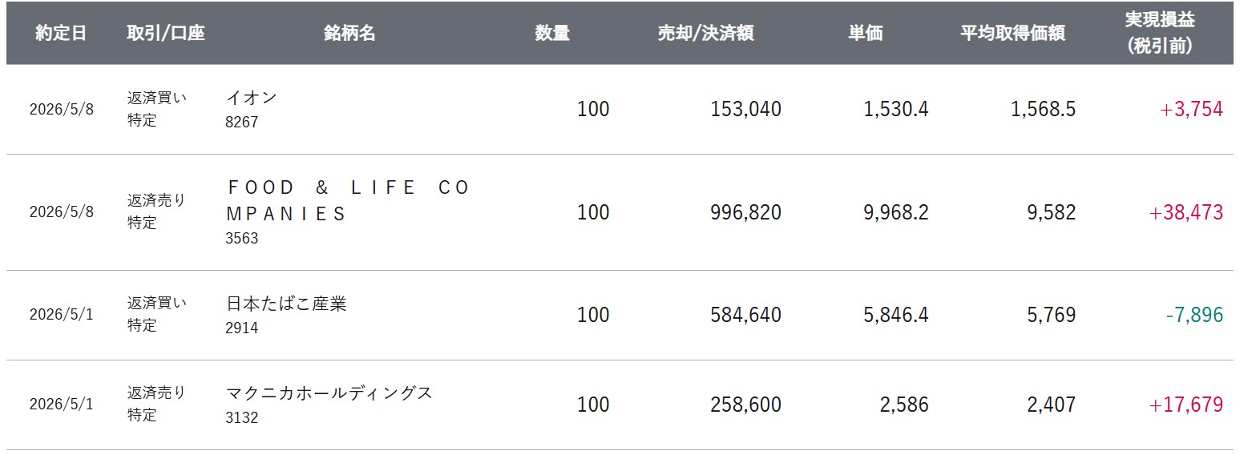Click the +38,473 realized profit value
This screenshot has width=1252, height=459.
(1185, 212)
